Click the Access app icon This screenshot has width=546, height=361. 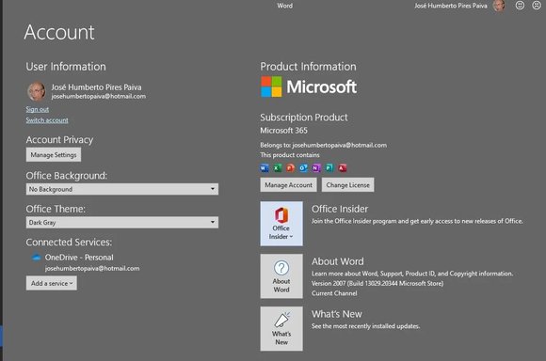pos(343,168)
